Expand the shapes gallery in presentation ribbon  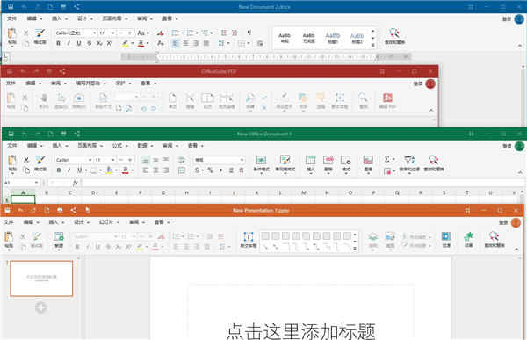(x=355, y=249)
